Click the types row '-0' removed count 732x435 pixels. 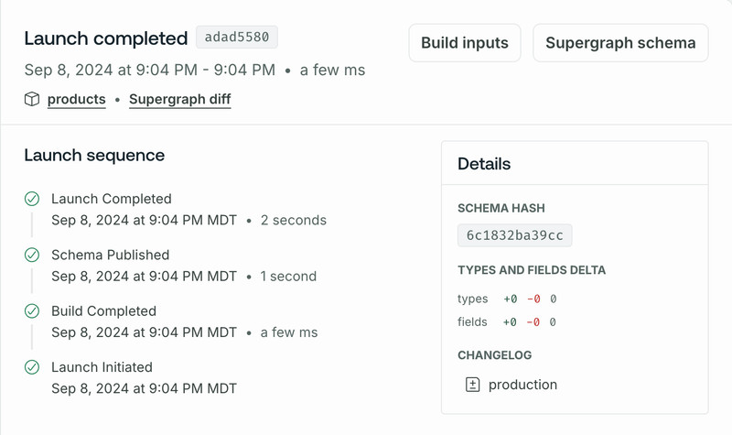[533, 299]
